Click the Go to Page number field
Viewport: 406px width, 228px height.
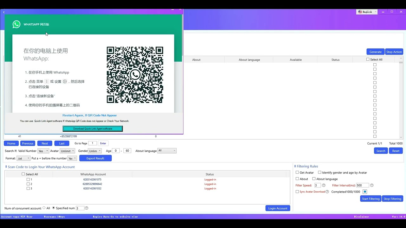(x=93, y=143)
